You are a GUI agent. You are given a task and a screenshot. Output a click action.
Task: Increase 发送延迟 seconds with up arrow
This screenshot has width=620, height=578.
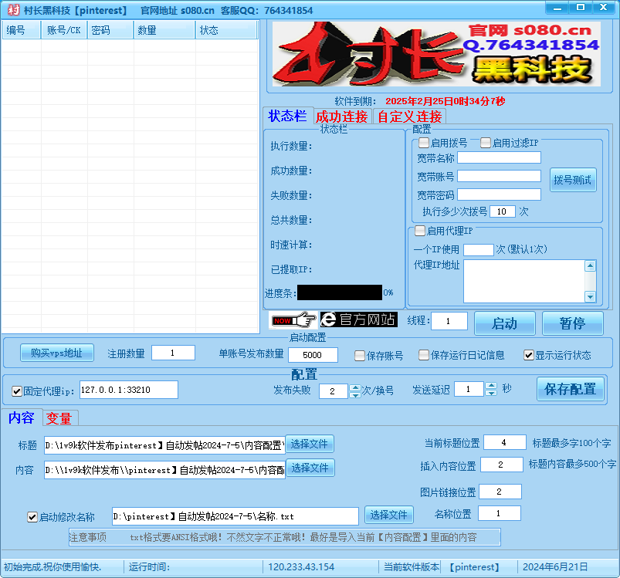pos(491,386)
